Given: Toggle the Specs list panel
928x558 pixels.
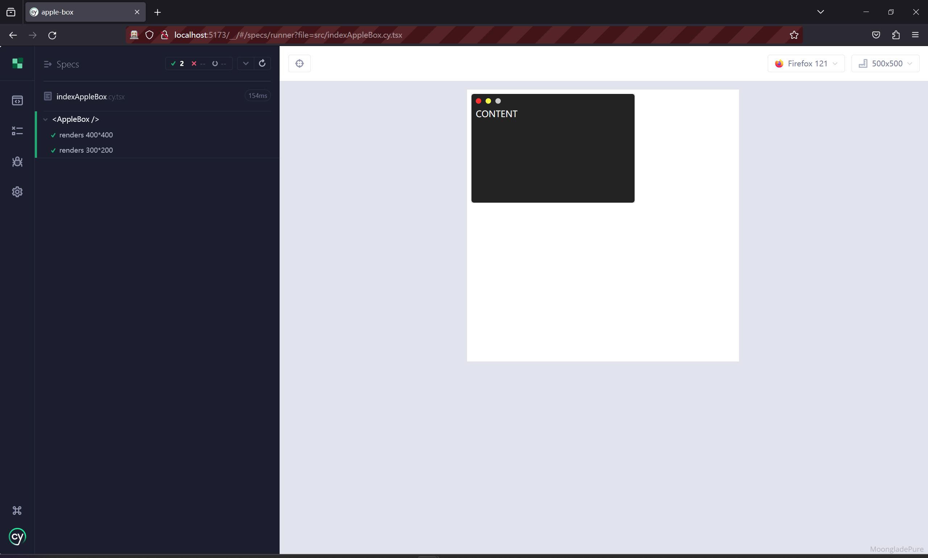Looking at the screenshot, I should tap(48, 64).
